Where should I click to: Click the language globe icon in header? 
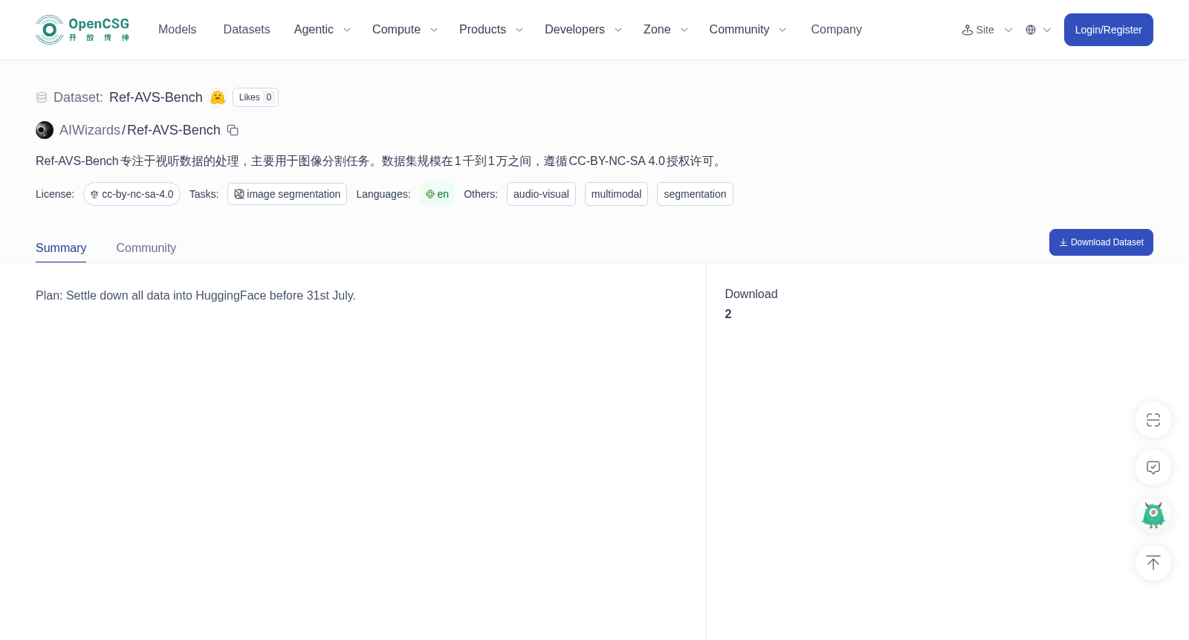click(x=1031, y=30)
